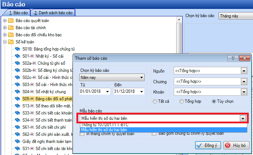The image size is (253, 155).
Task: Choose the Tổng hợp radio option
Action: pos(181,101)
